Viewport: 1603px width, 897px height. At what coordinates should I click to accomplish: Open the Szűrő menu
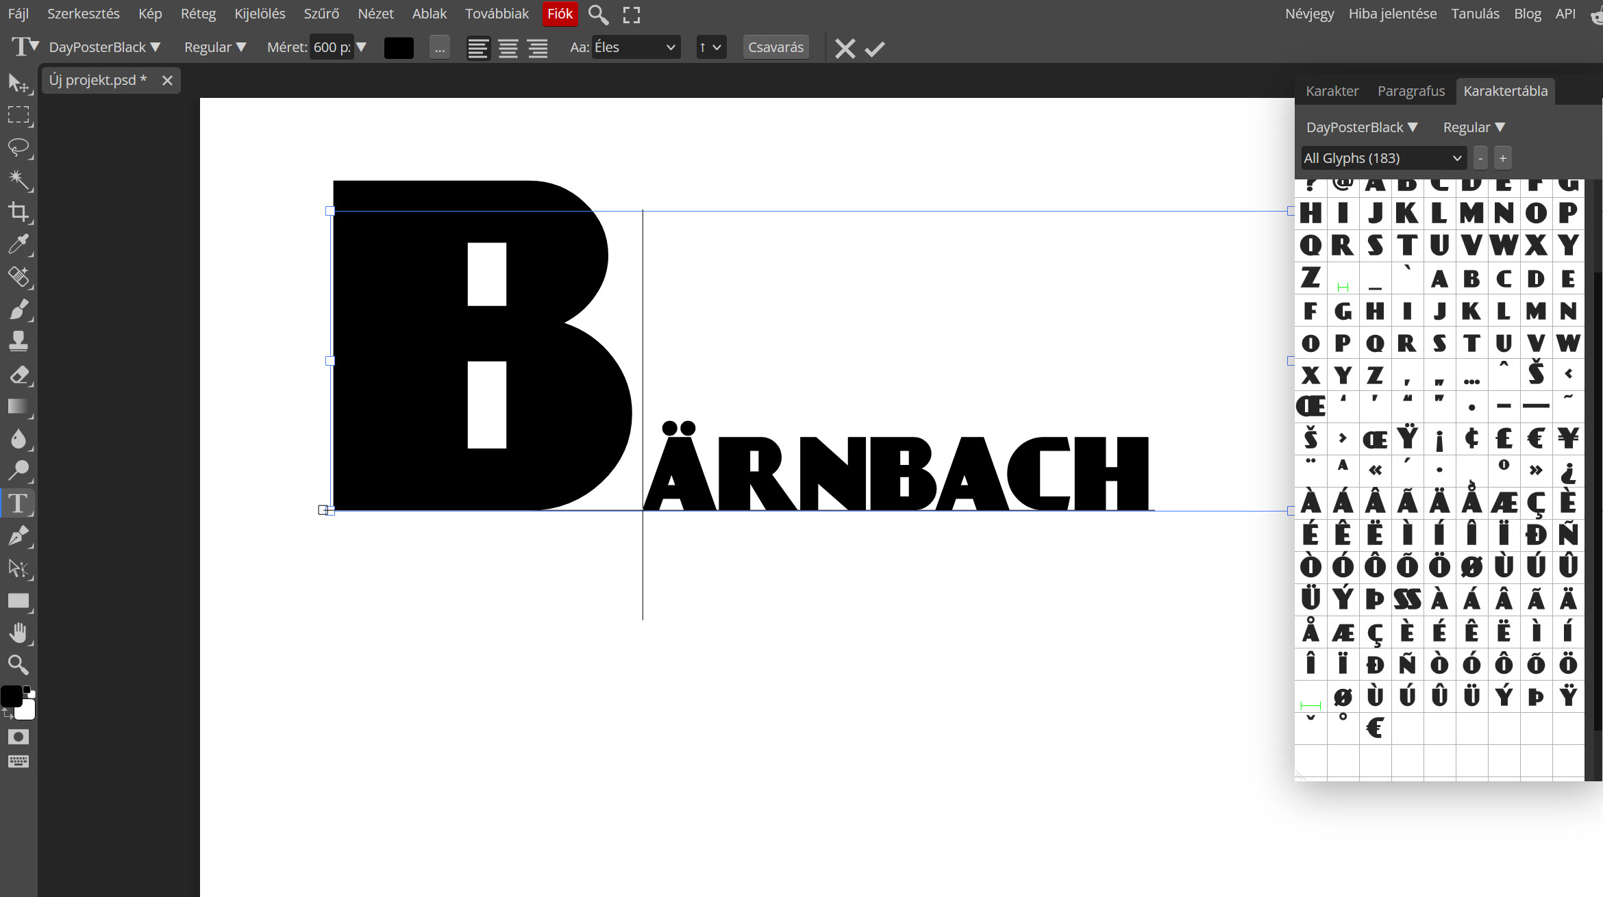(321, 14)
